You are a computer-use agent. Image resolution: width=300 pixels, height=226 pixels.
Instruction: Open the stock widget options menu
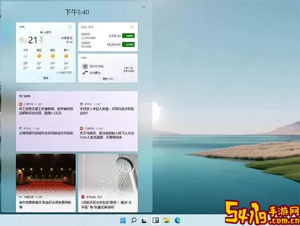tap(132, 27)
